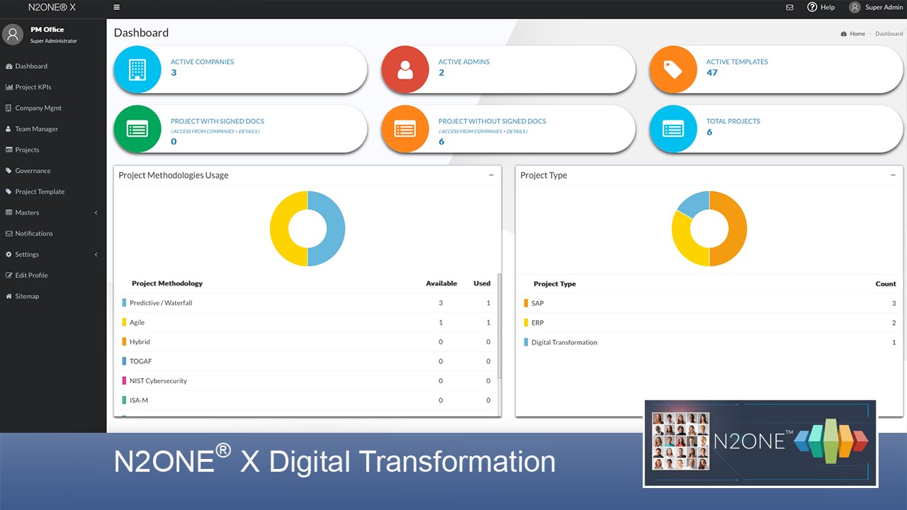This screenshot has height=510, width=907.
Task: Open the mail envelope icon in header
Action: click(x=790, y=7)
